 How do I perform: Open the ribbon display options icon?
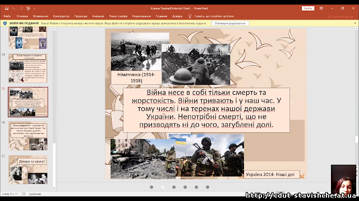pyautogui.click(x=321, y=8)
